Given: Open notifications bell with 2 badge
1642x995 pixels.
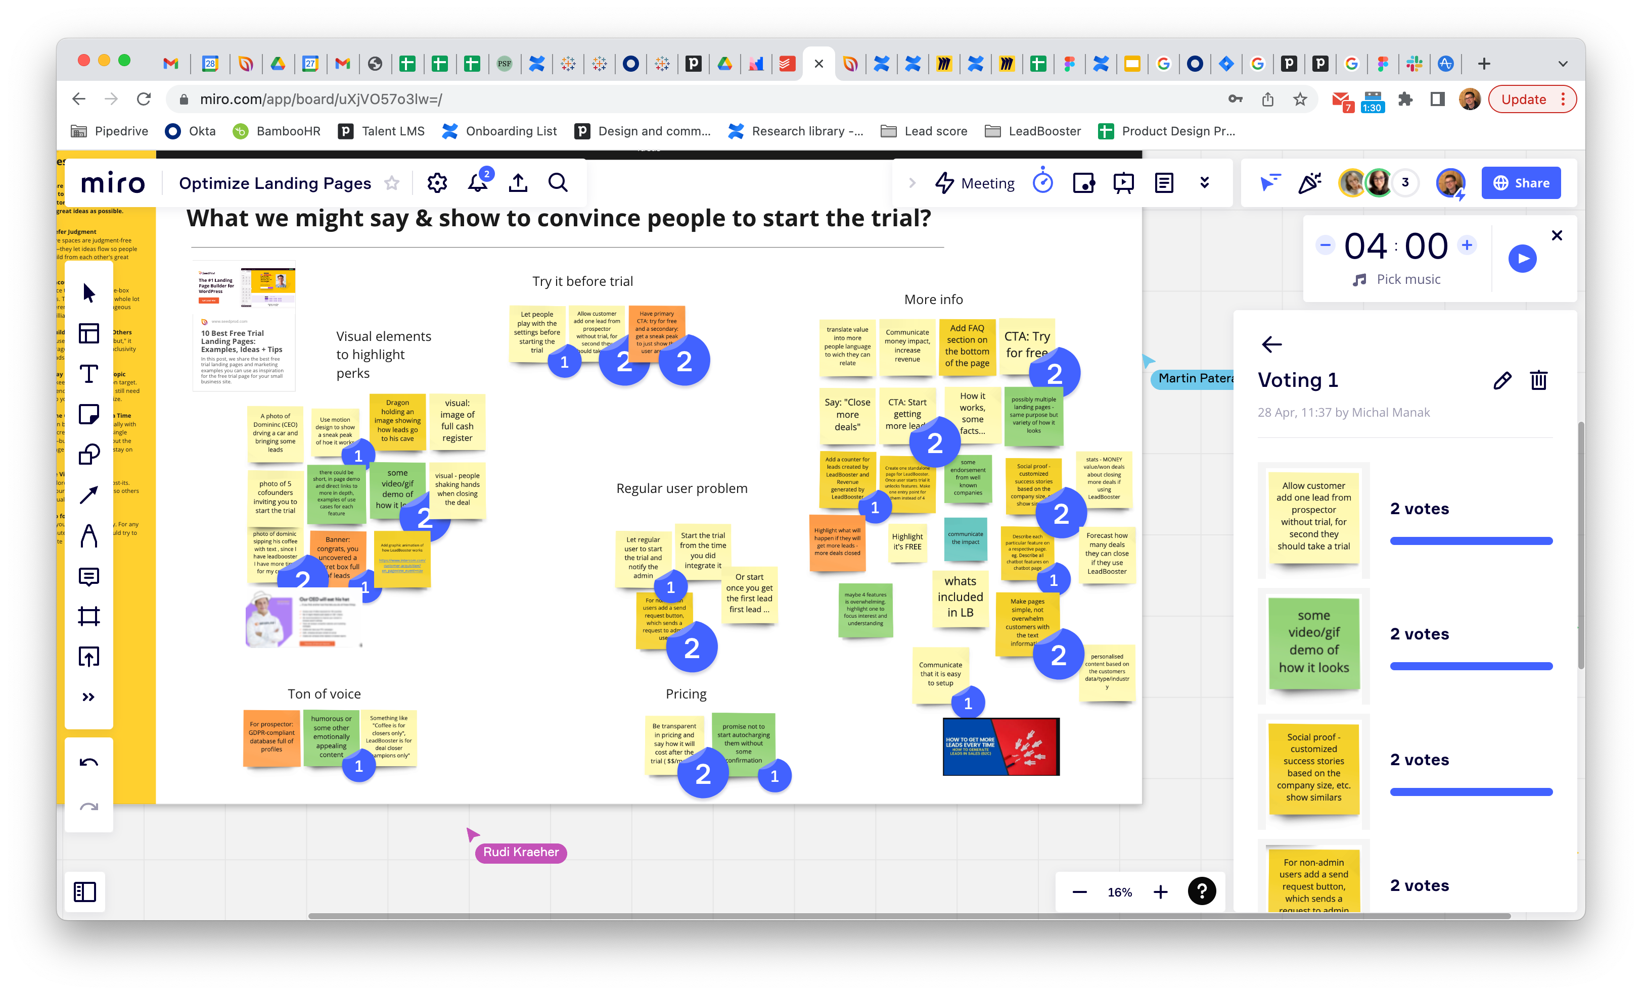Looking at the screenshot, I should point(478,182).
